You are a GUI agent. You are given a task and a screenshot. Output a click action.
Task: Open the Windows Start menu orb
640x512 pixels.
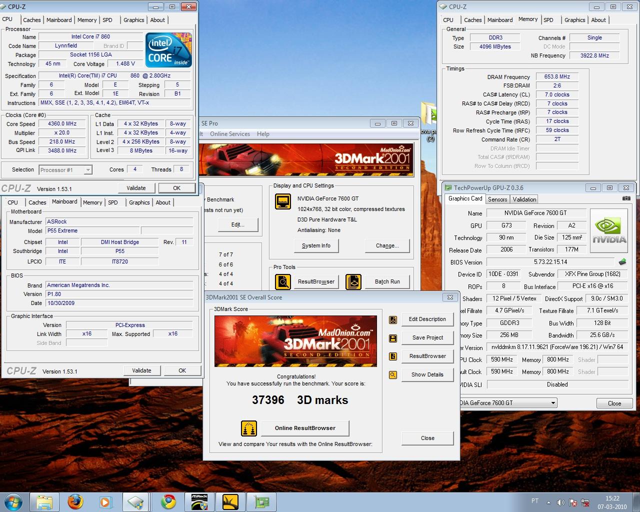pyautogui.click(x=13, y=501)
